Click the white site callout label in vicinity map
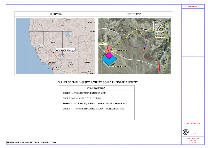This screenshot has width=208, height=148. click(x=66, y=50)
